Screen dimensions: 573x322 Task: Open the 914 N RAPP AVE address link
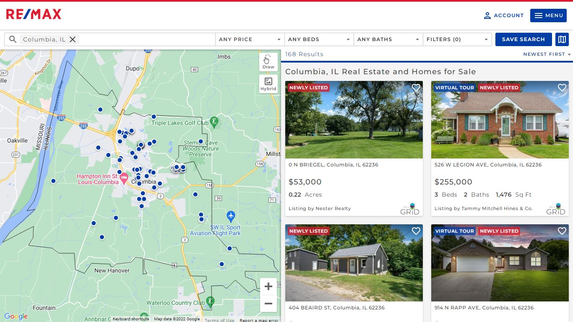pyautogui.click(x=484, y=308)
